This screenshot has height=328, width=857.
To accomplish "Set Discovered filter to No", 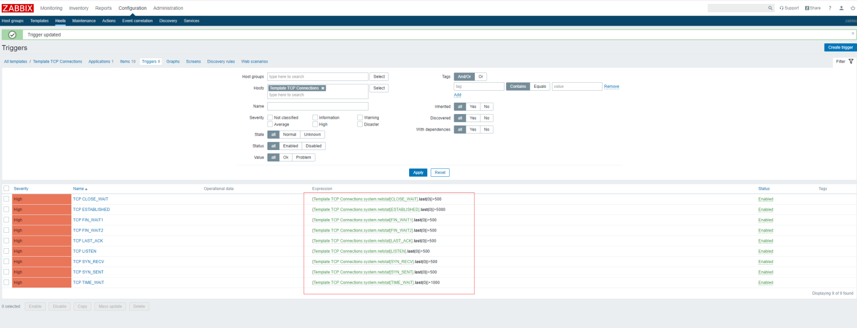I will click(486, 118).
